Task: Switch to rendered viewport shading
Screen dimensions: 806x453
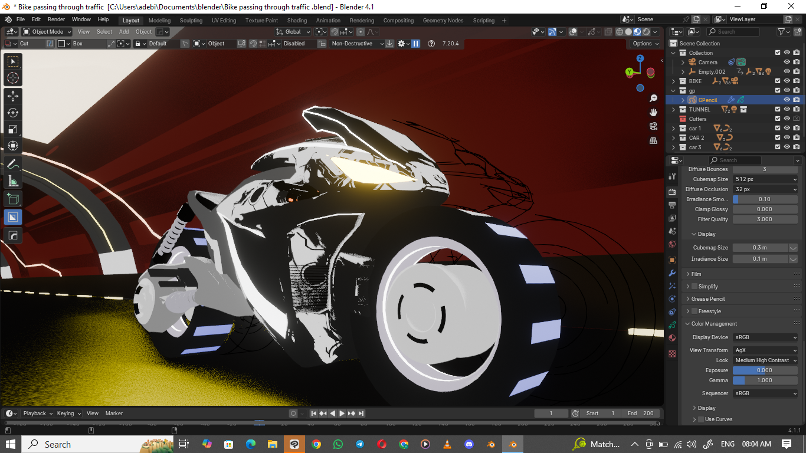Action: point(646,32)
